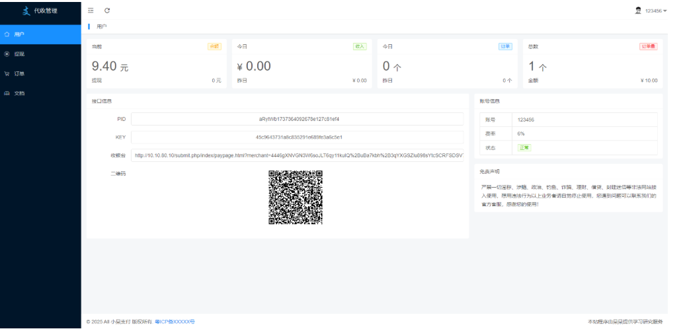Toggle the sidebar collapse icon
The height and width of the screenshot is (333, 683).
click(91, 11)
